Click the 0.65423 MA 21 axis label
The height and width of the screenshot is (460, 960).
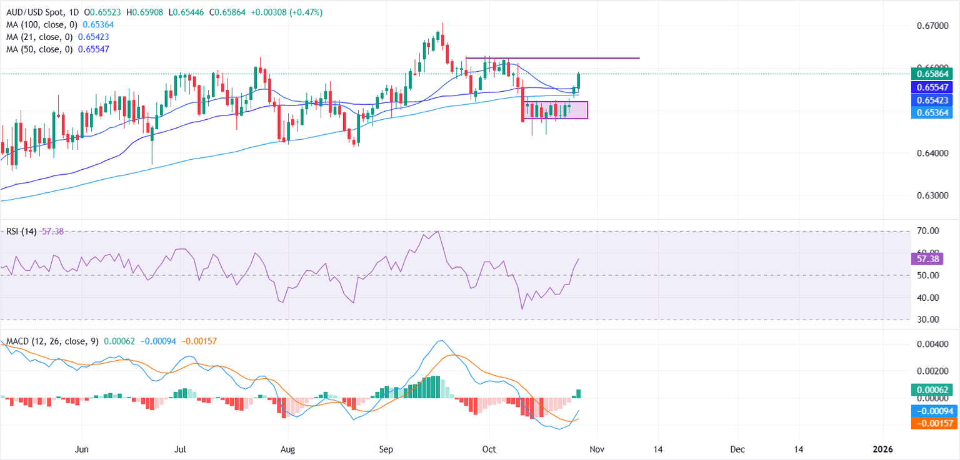(x=934, y=100)
